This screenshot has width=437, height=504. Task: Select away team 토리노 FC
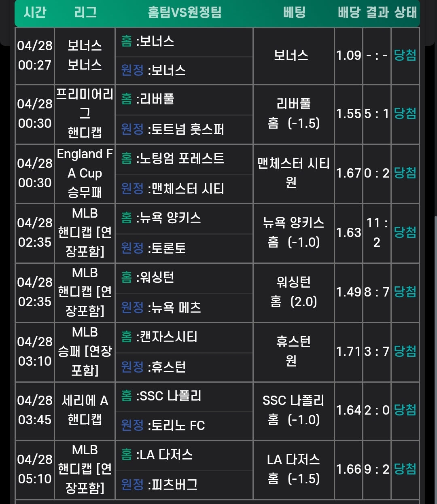click(x=176, y=425)
